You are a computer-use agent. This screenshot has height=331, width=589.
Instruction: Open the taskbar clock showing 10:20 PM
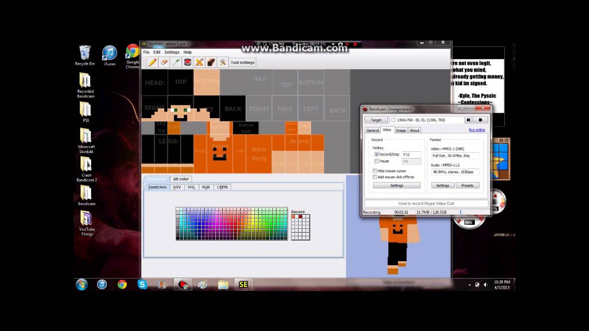[502, 285]
